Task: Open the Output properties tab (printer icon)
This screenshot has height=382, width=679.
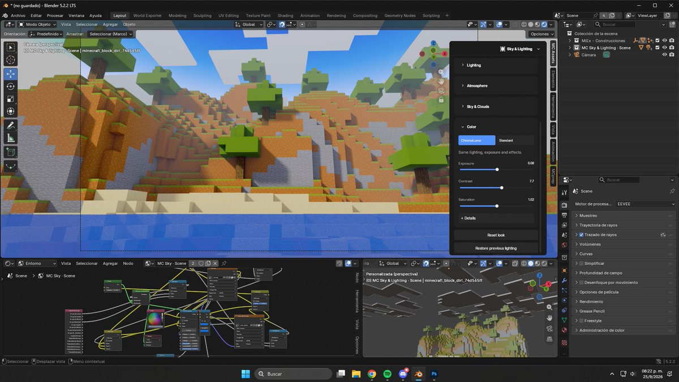Action: coord(564,215)
